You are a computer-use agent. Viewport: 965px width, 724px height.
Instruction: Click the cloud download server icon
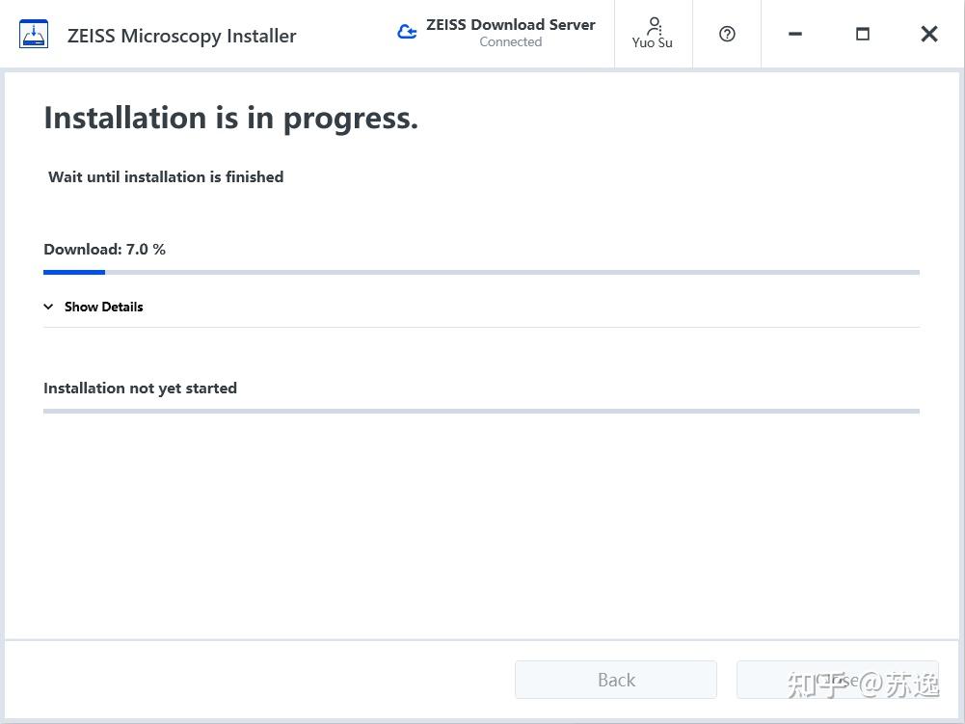(407, 32)
